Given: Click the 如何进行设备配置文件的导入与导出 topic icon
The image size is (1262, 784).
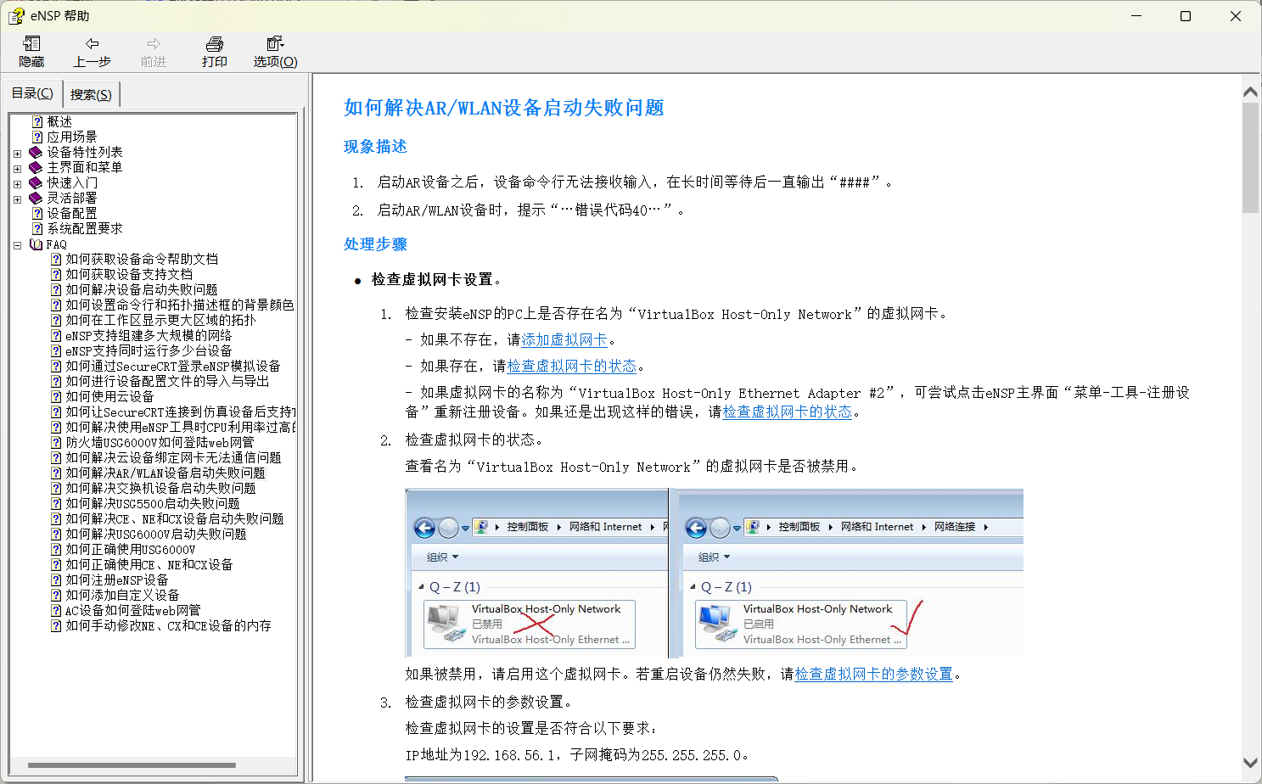Looking at the screenshot, I should pyautogui.click(x=56, y=381).
